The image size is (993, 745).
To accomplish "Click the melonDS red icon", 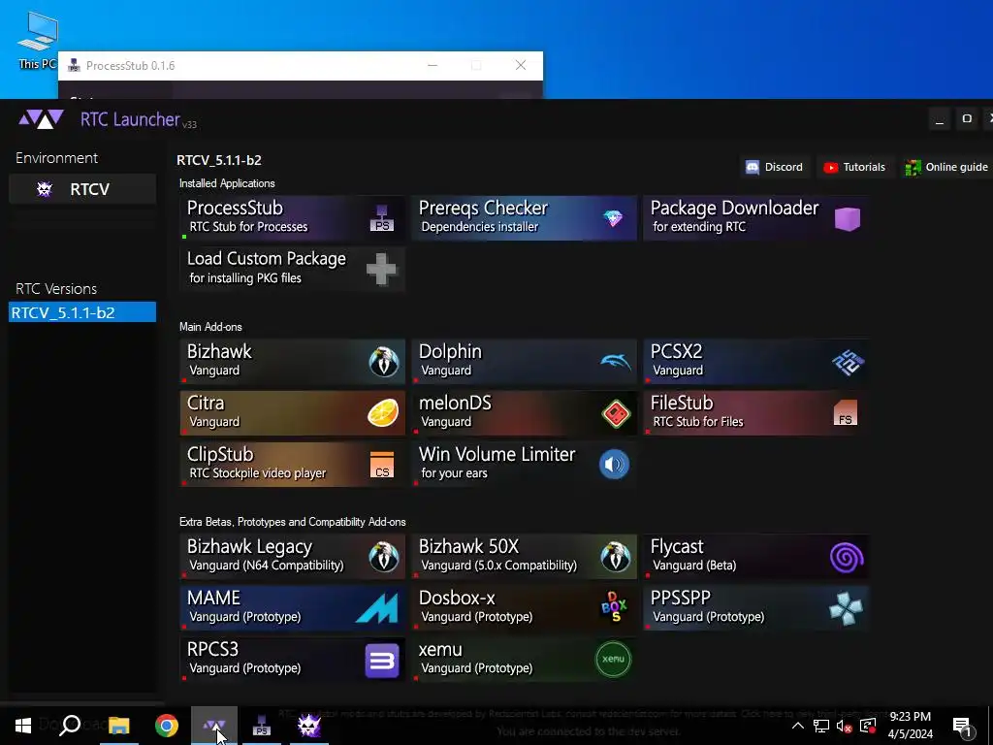I will coord(616,413).
